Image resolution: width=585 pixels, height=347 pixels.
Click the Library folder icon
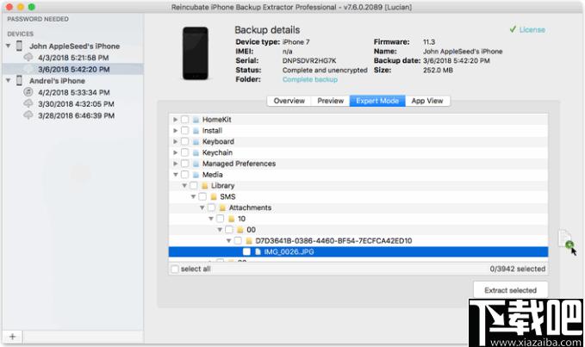tap(204, 186)
